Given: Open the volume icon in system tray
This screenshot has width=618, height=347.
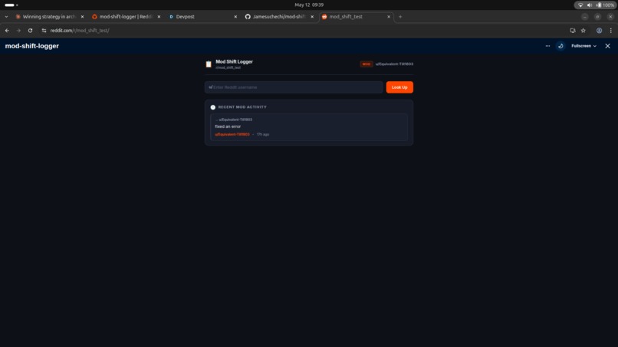Looking at the screenshot, I should [590, 5].
